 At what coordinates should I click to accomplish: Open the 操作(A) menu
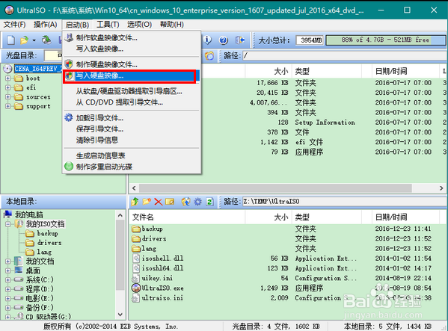pos(45,25)
